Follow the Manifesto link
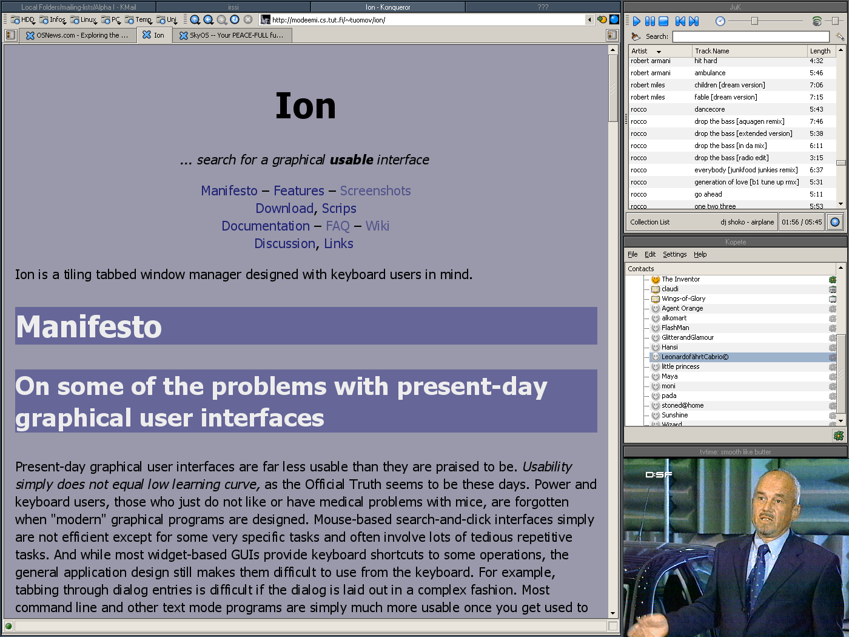Viewport: 849px width, 637px height. [229, 190]
